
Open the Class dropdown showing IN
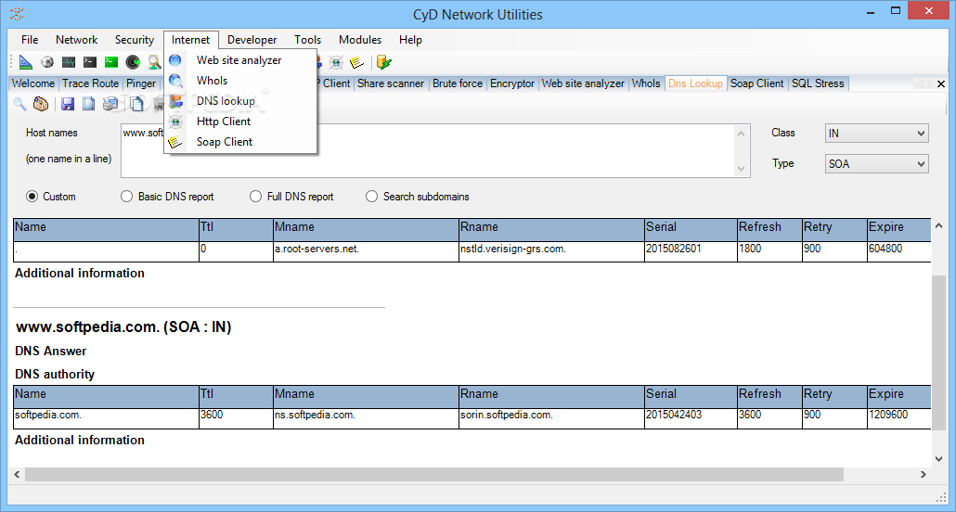(x=876, y=134)
